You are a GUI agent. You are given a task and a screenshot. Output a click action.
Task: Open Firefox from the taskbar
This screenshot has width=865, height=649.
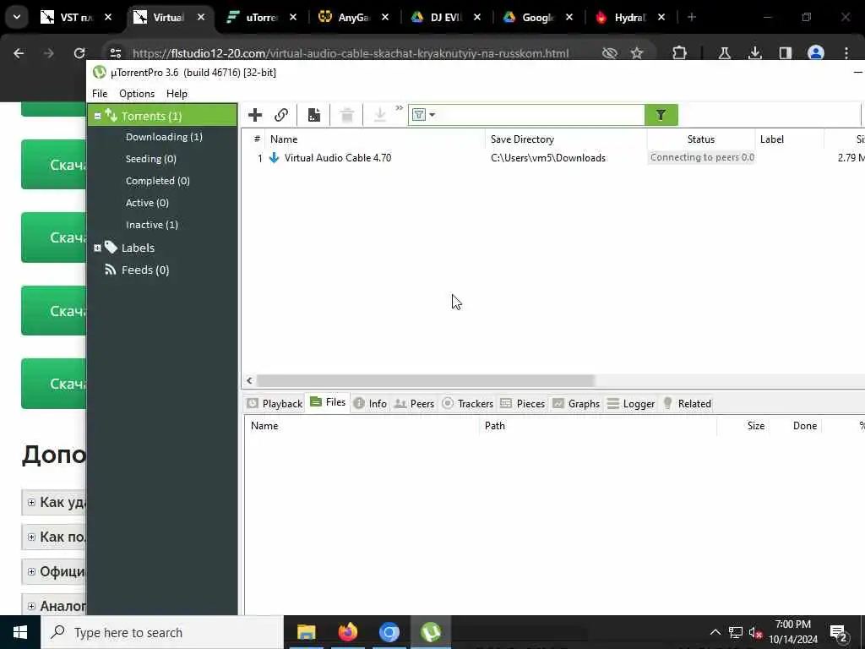point(347,632)
